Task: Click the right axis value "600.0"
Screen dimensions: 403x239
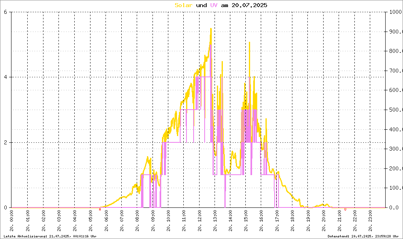Action: pyautogui.click(x=396, y=90)
